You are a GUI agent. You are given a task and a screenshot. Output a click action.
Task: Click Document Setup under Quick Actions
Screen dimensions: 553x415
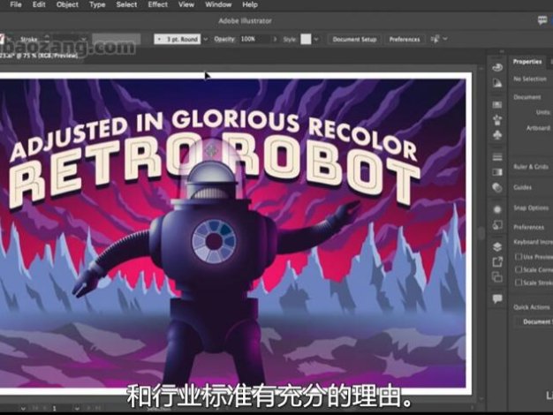(x=534, y=321)
